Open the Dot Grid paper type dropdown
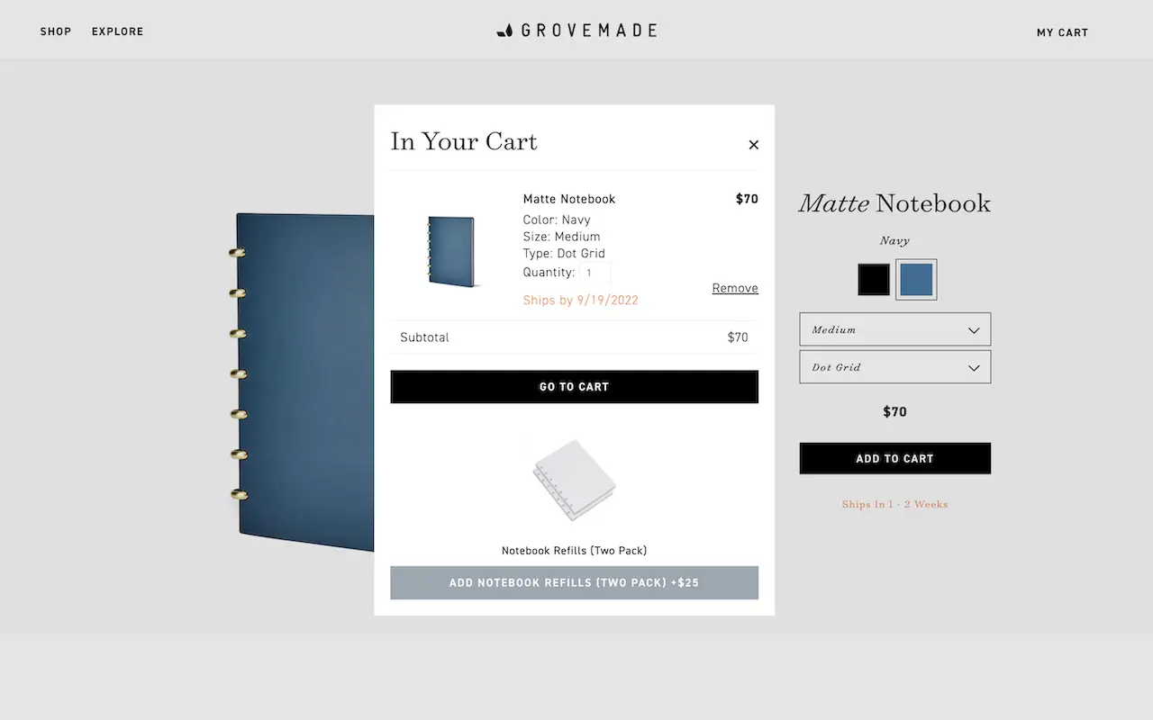This screenshot has height=720, width=1153. point(894,367)
